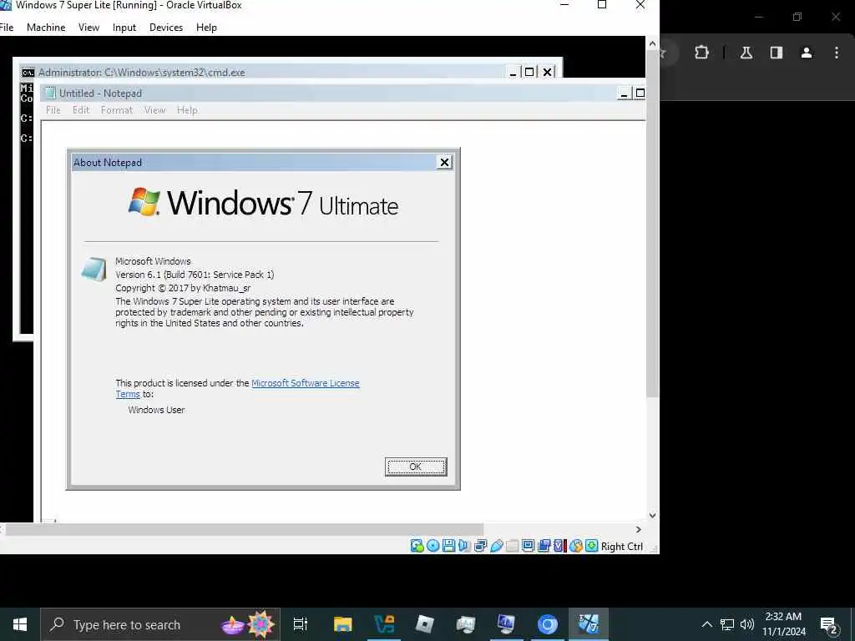
Task: Open Notepad View menu
Action: [x=154, y=110]
